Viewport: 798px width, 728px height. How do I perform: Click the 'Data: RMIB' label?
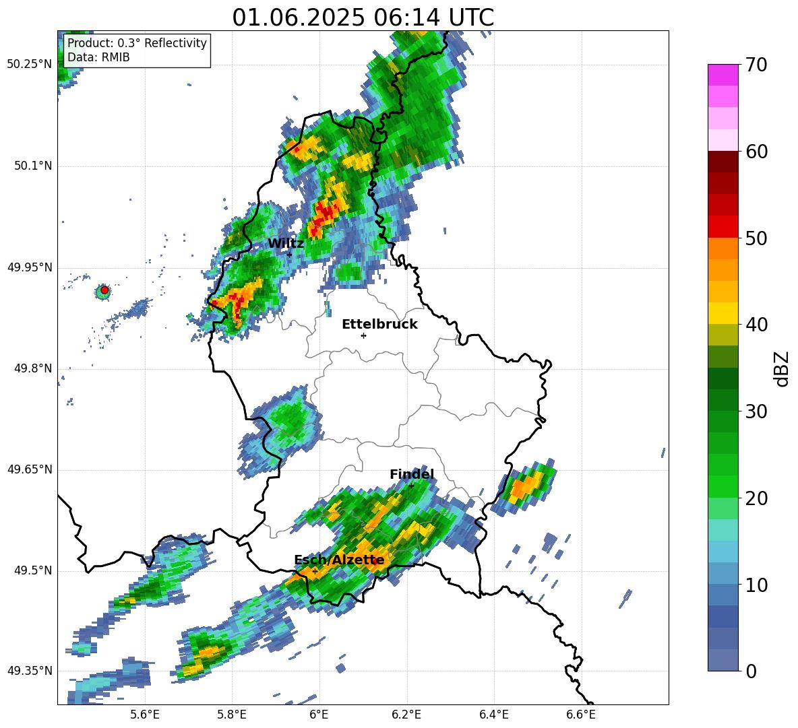[x=98, y=57]
